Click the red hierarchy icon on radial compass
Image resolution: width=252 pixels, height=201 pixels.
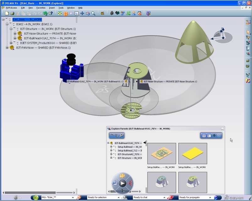[130, 183]
